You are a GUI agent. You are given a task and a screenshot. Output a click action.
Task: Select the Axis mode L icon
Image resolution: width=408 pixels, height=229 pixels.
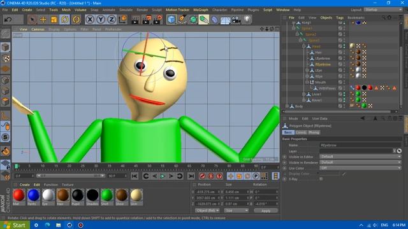5,116
